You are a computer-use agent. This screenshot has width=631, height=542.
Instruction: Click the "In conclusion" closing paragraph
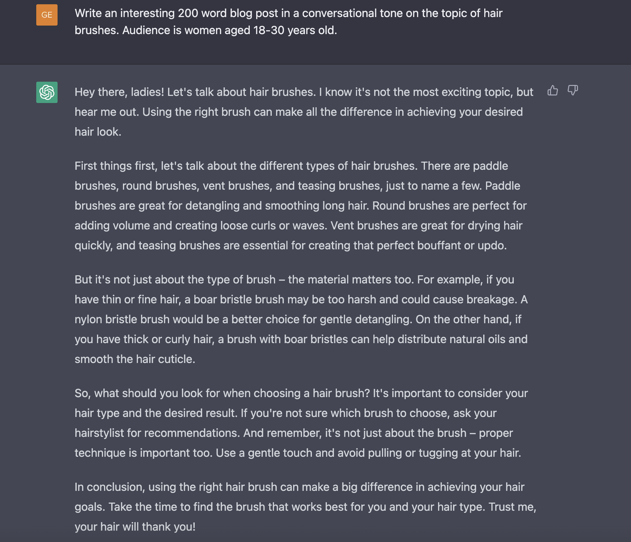point(305,507)
